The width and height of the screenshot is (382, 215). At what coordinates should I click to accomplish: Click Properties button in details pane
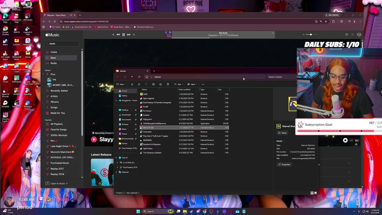(x=284, y=165)
